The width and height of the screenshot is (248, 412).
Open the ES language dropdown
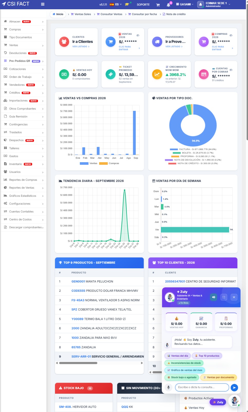click(116, 4)
